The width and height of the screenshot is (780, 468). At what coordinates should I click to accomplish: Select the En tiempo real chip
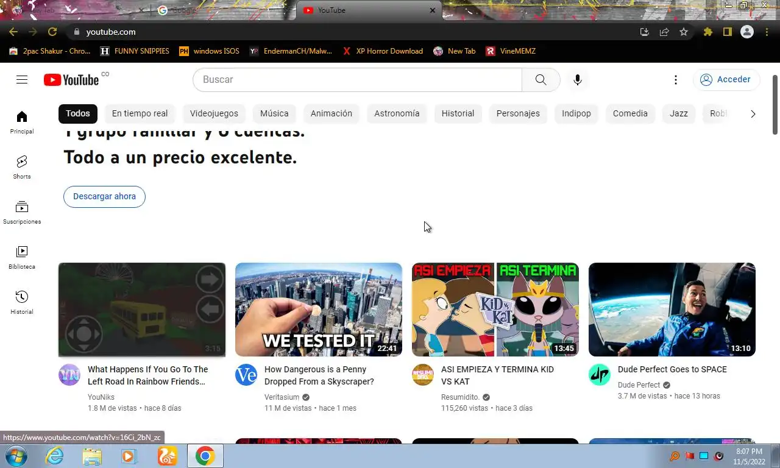click(140, 113)
